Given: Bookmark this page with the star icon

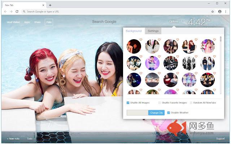Looking at the screenshot, I should (213, 12).
